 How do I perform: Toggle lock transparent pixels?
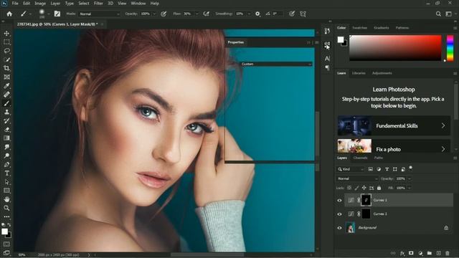[x=349, y=188]
